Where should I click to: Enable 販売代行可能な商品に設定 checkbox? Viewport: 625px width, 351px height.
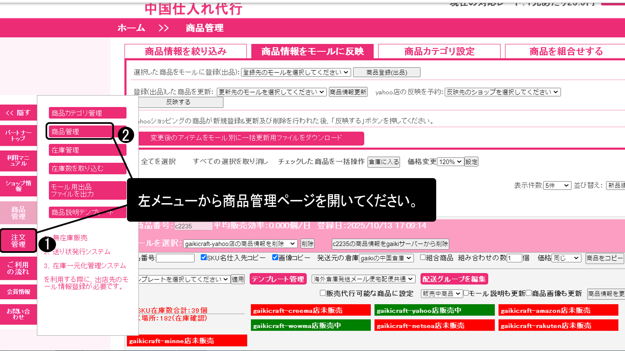pos(323,293)
